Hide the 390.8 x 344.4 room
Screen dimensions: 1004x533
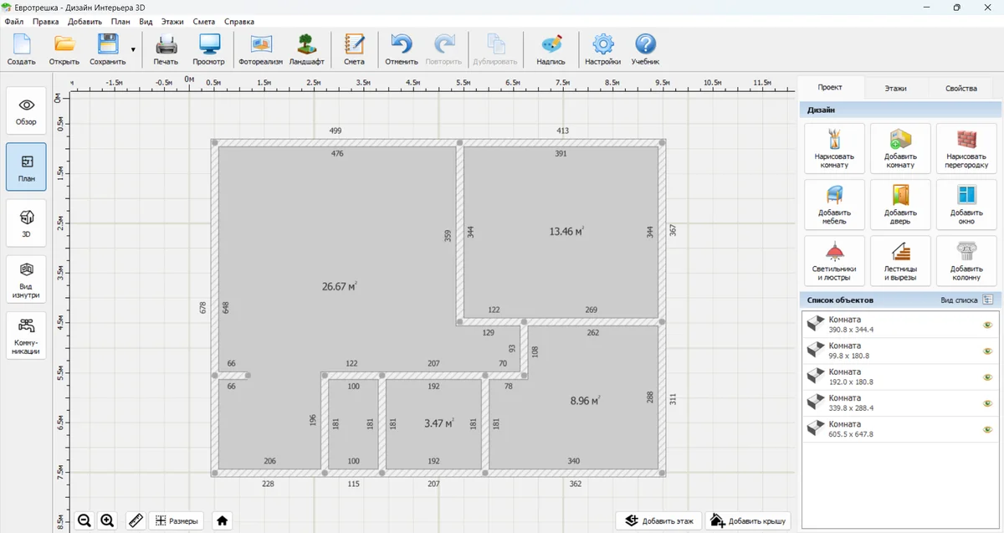pyautogui.click(x=987, y=325)
